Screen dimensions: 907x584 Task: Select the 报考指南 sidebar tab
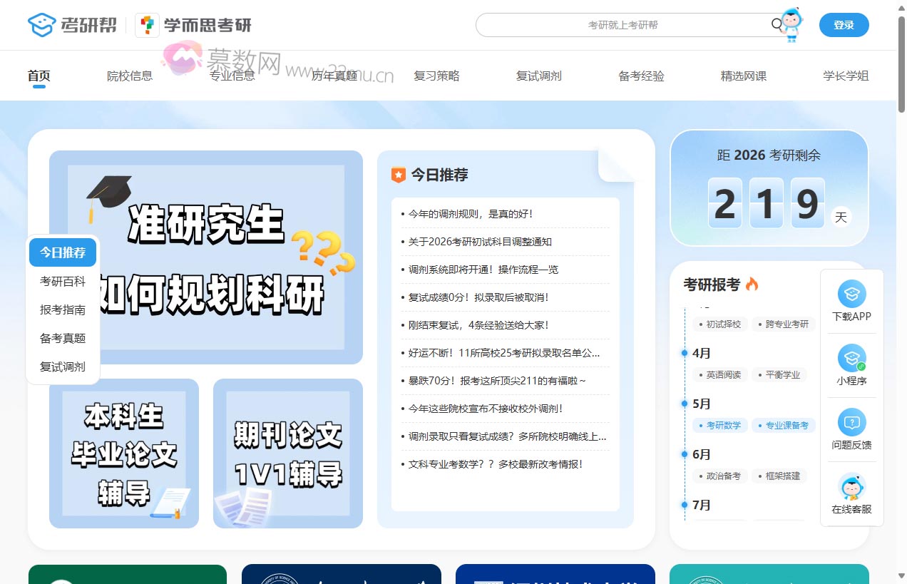click(x=62, y=309)
